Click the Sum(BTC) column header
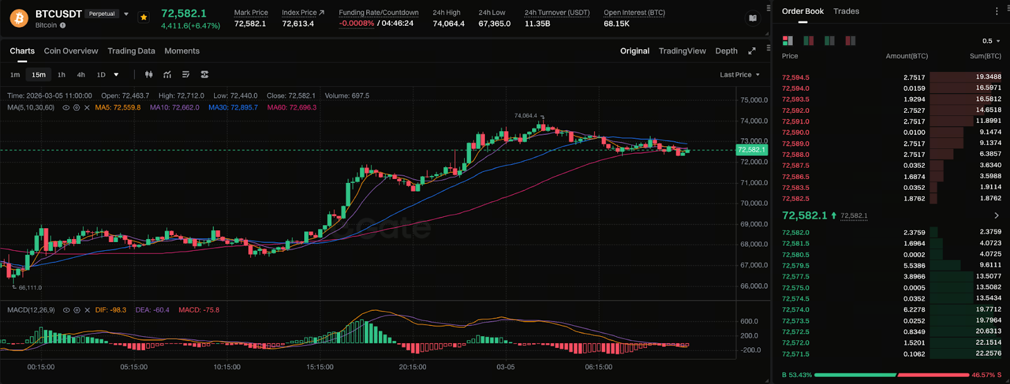This screenshot has width=1010, height=384. [x=985, y=56]
